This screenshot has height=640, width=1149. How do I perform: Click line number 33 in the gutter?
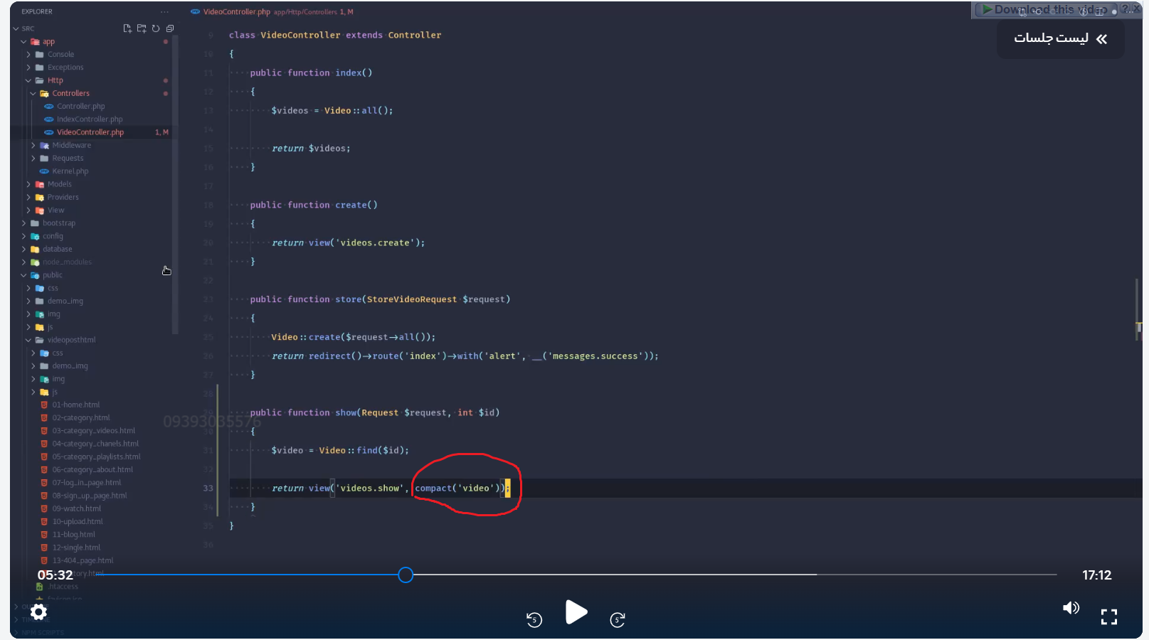(208, 489)
